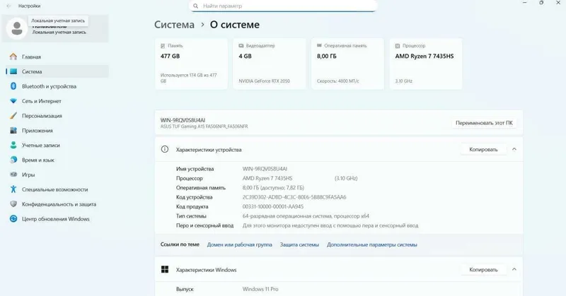Click the Главная home icon
This screenshot has width=566, height=296.
[13, 57]
